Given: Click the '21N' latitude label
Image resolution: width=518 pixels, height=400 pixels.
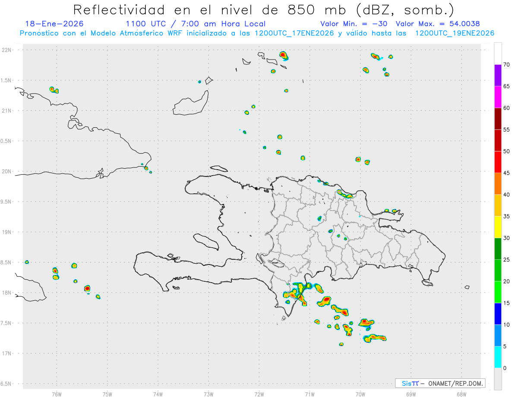Looking at the screenshot, I should [x=7, y=111].
